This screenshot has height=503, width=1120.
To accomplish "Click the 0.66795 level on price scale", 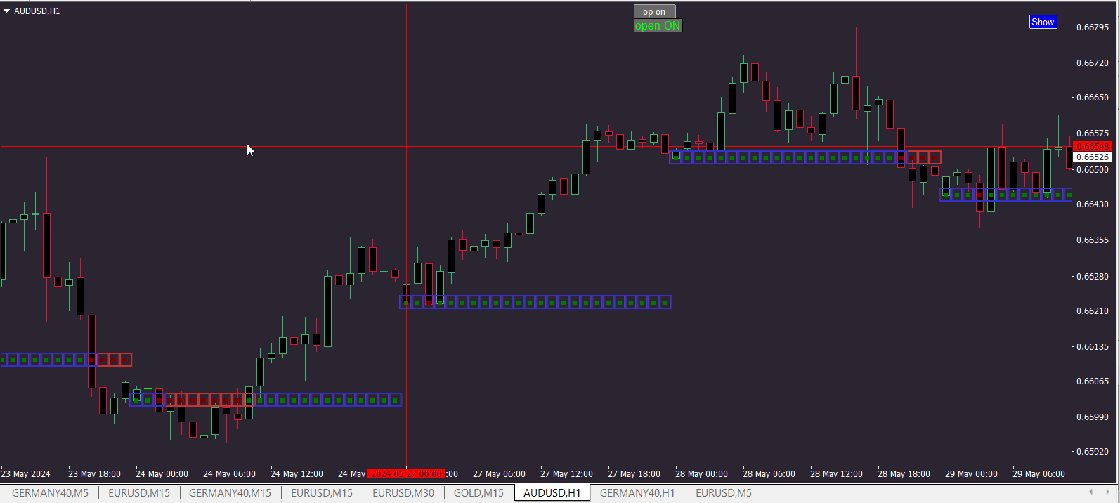I will pyautogui.click(x=1093, y=27).
